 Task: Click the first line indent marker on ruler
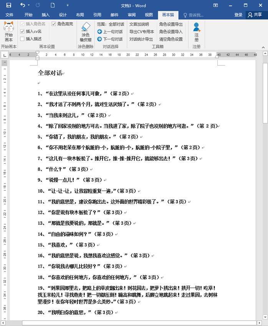[x=37, y=53]
